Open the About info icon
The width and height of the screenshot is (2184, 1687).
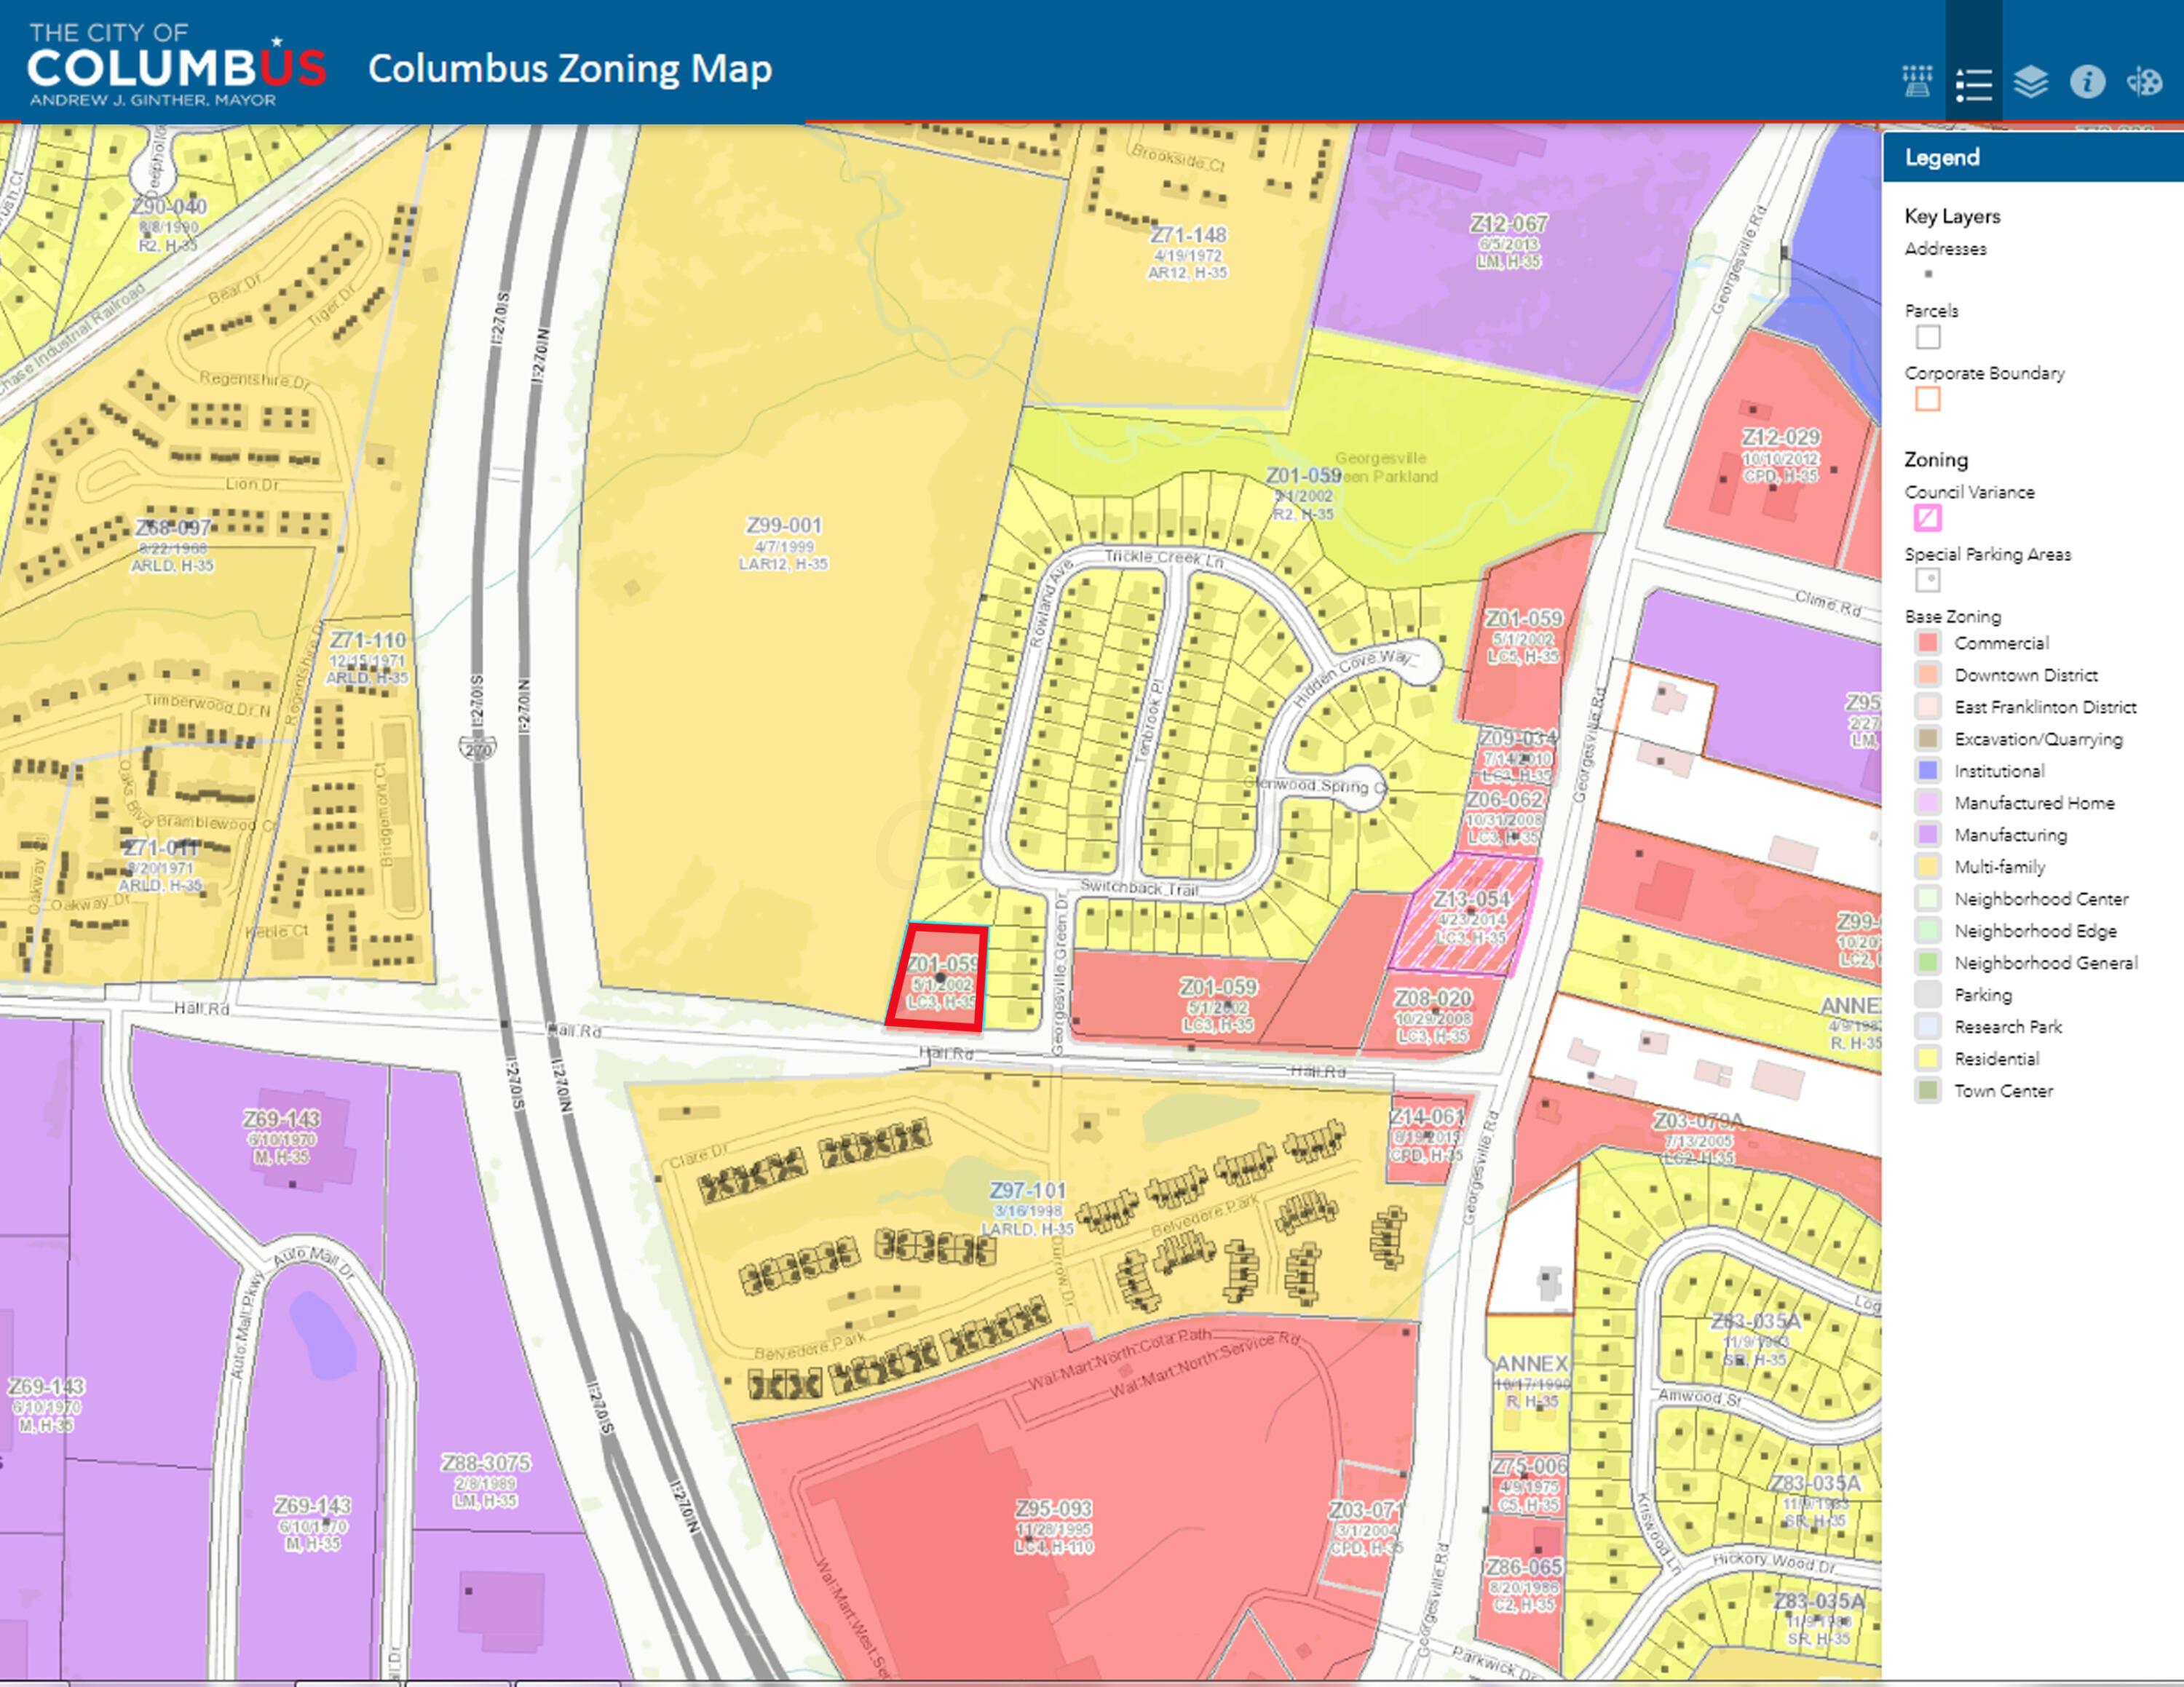2087,81
